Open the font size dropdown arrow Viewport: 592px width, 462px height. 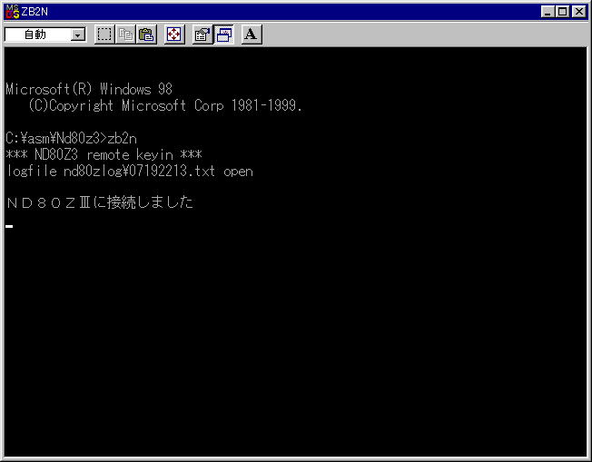tap(78, 35)
